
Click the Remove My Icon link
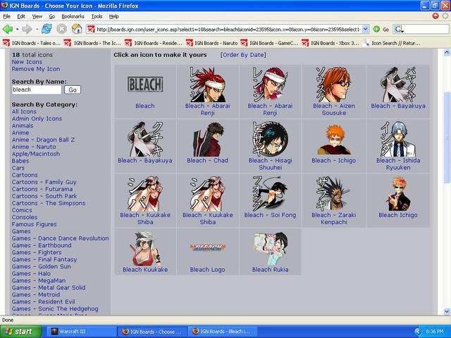(x=36, y=69)
